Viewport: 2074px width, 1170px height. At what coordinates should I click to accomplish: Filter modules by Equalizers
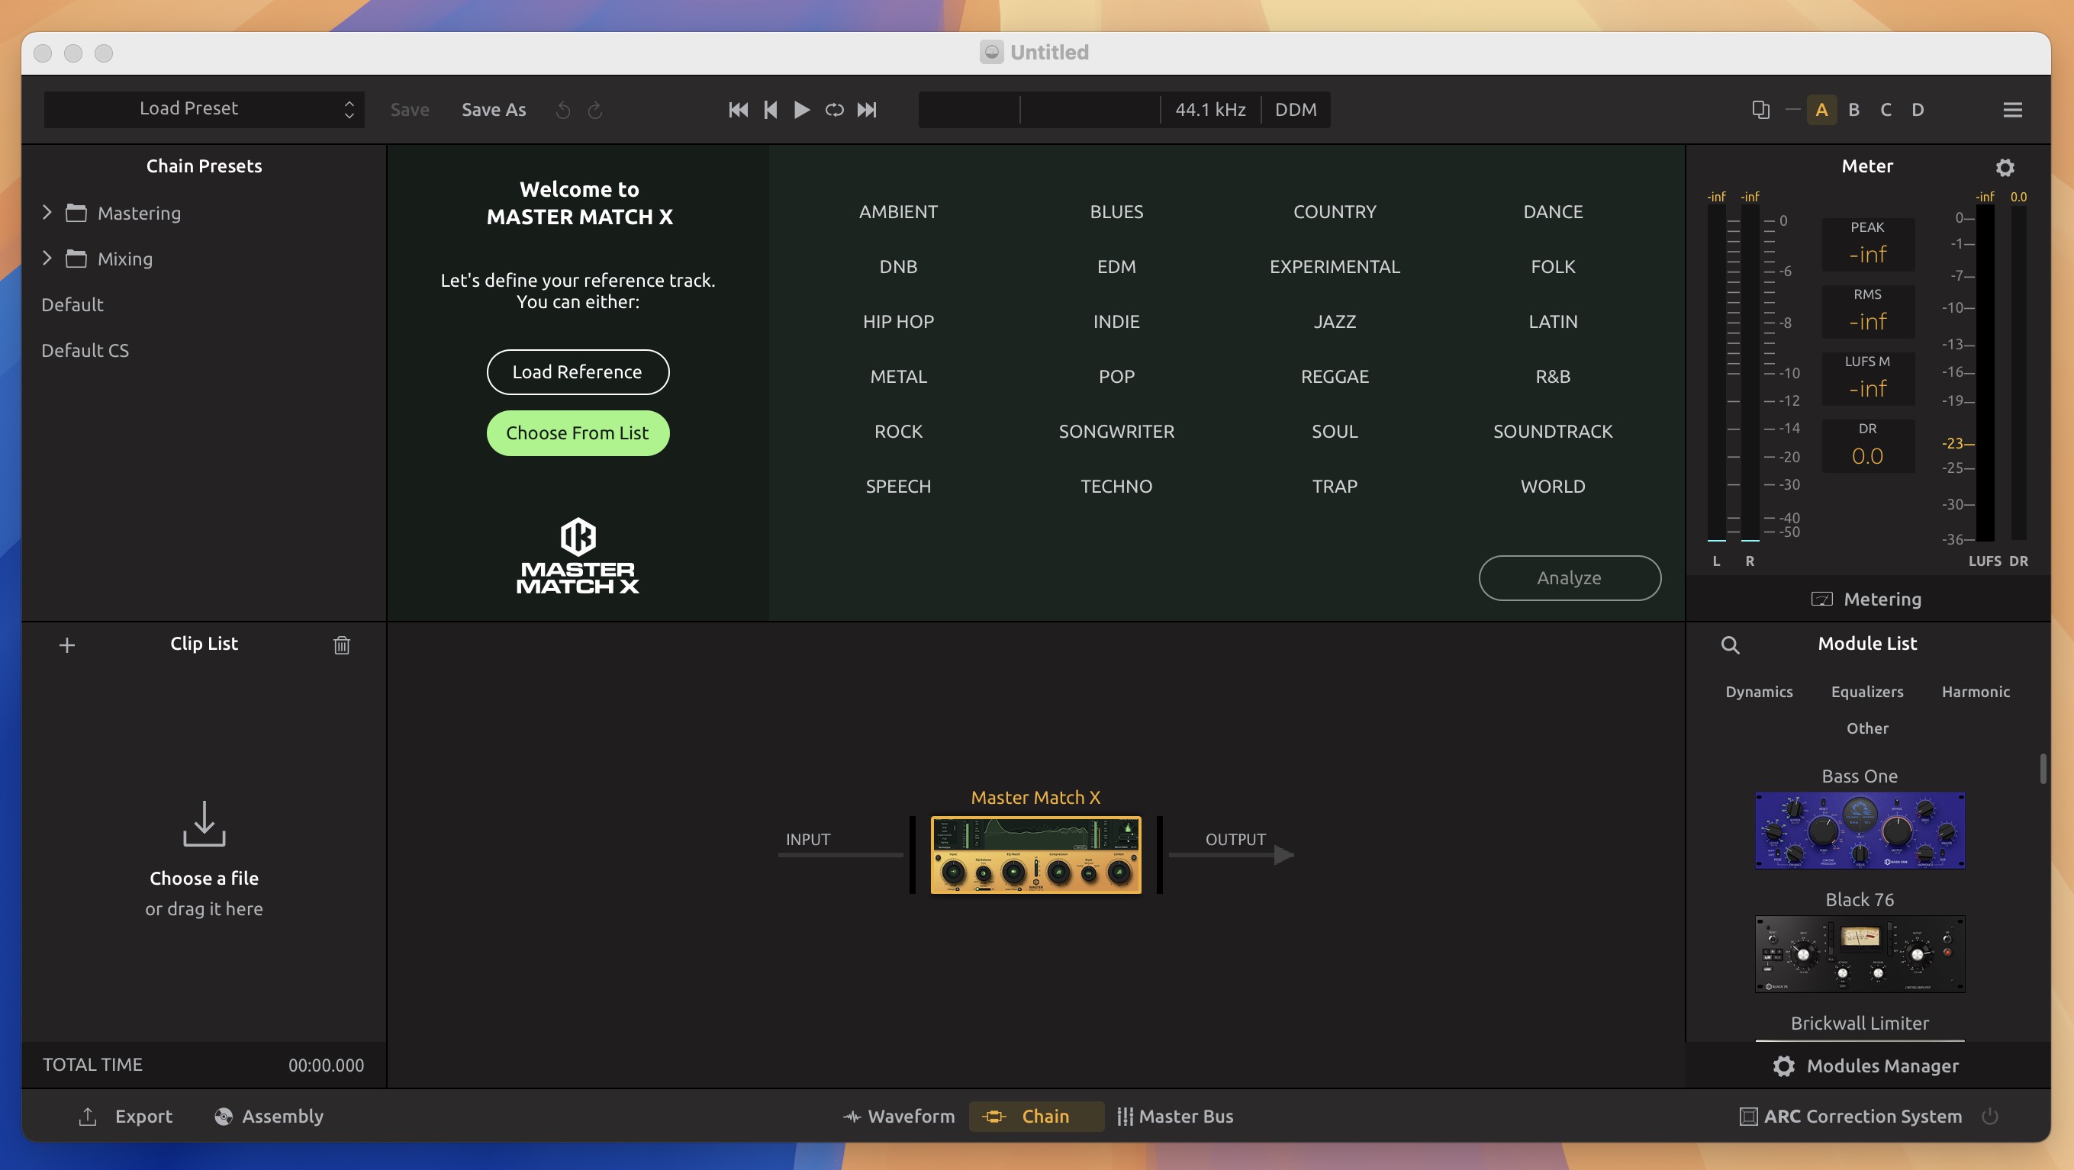pyautogui.click(x=1867, y=691)
